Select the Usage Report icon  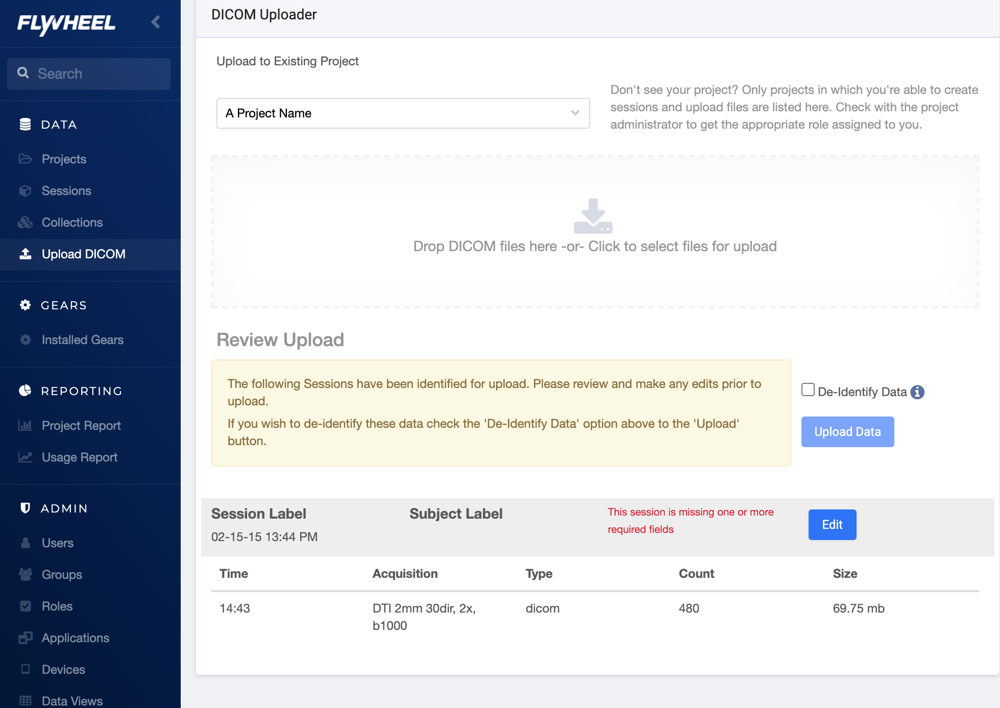26,457
